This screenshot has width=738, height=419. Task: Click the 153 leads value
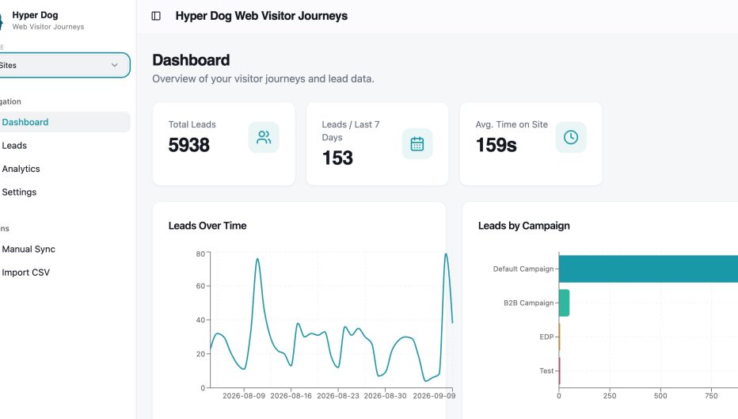point(337,158)
